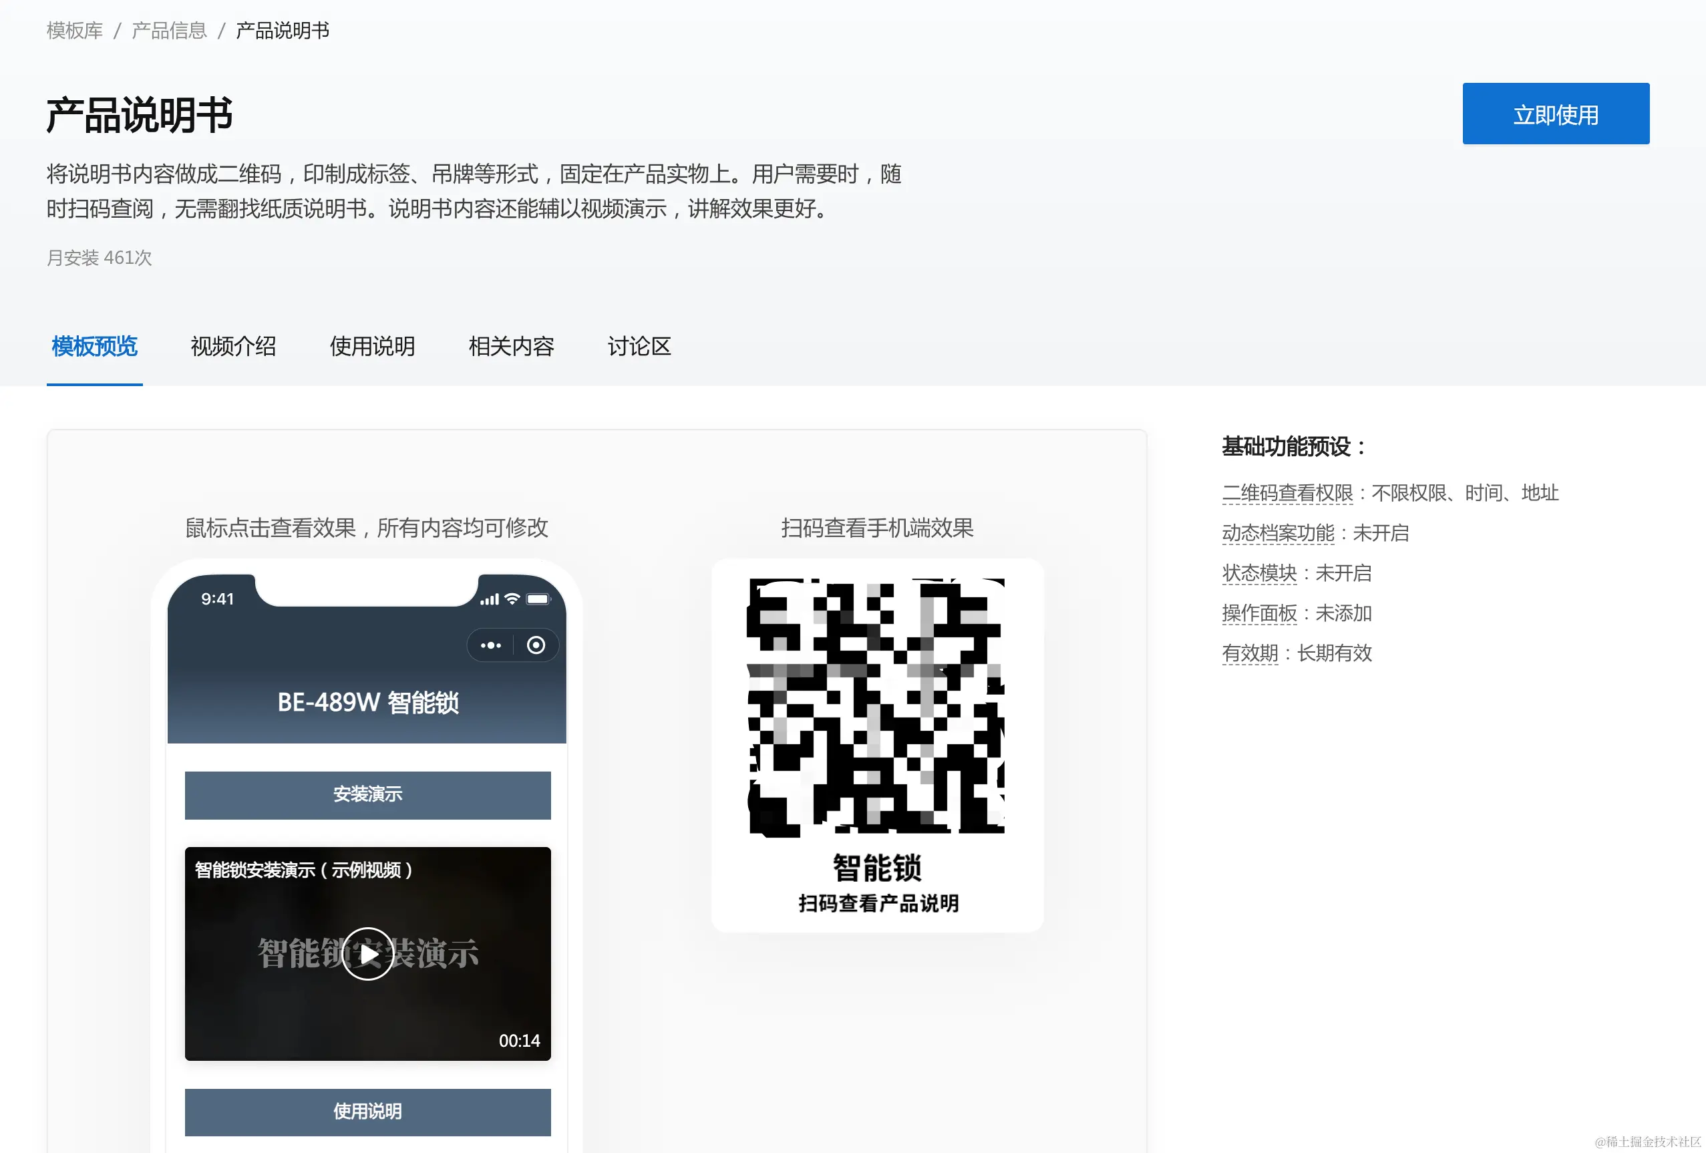The height and width of the screenshot is (1153, 1706).
Task: Tap the mini-program more options dots icon
Action: point(490,646)
